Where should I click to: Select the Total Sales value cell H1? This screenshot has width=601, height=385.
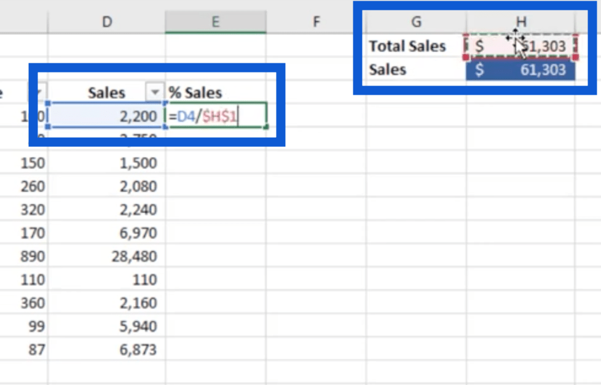point(521,46)
